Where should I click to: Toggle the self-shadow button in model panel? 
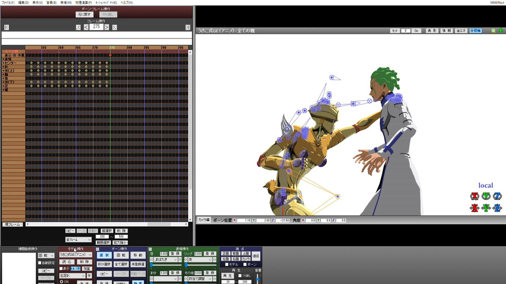[75, 269]
